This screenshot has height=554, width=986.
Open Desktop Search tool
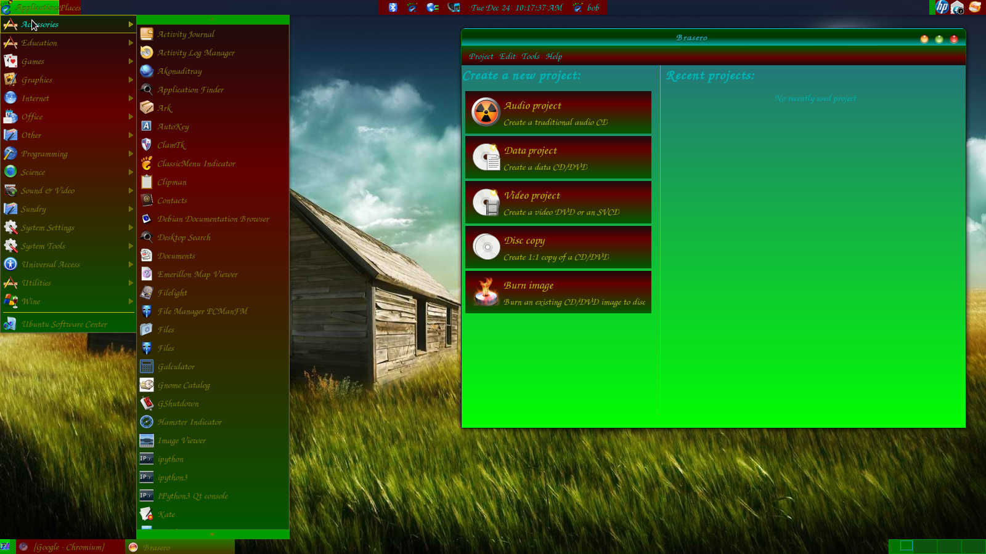213,237
